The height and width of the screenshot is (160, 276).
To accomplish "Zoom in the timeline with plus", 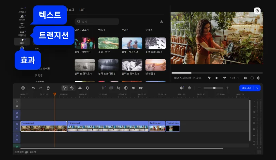I will click(227, 88).
